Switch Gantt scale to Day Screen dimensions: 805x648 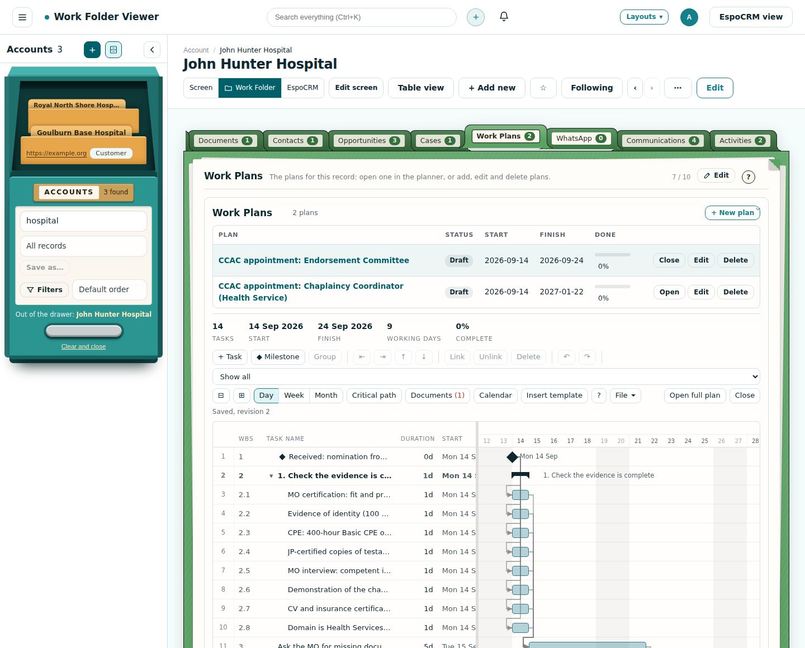(266, 396)
